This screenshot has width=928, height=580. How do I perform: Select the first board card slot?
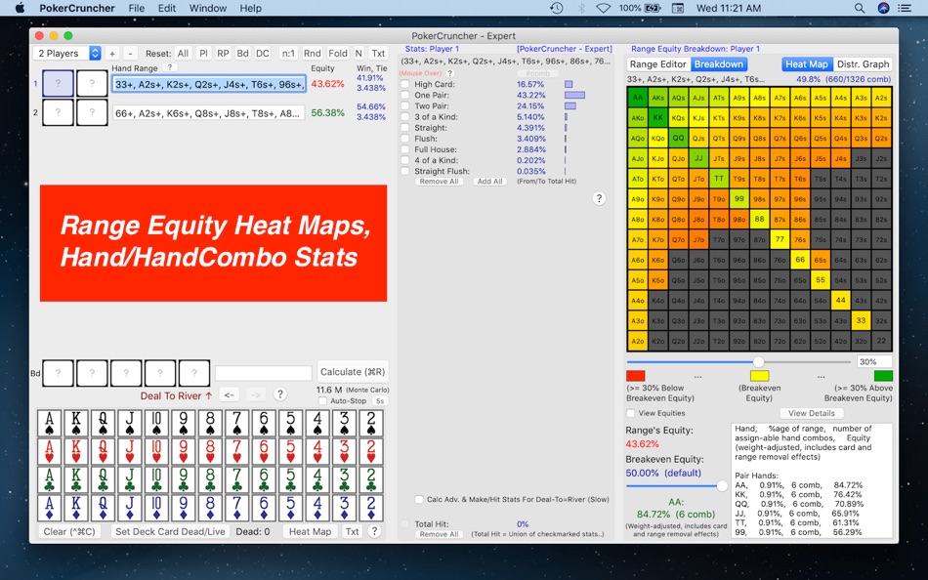point(59,373)
